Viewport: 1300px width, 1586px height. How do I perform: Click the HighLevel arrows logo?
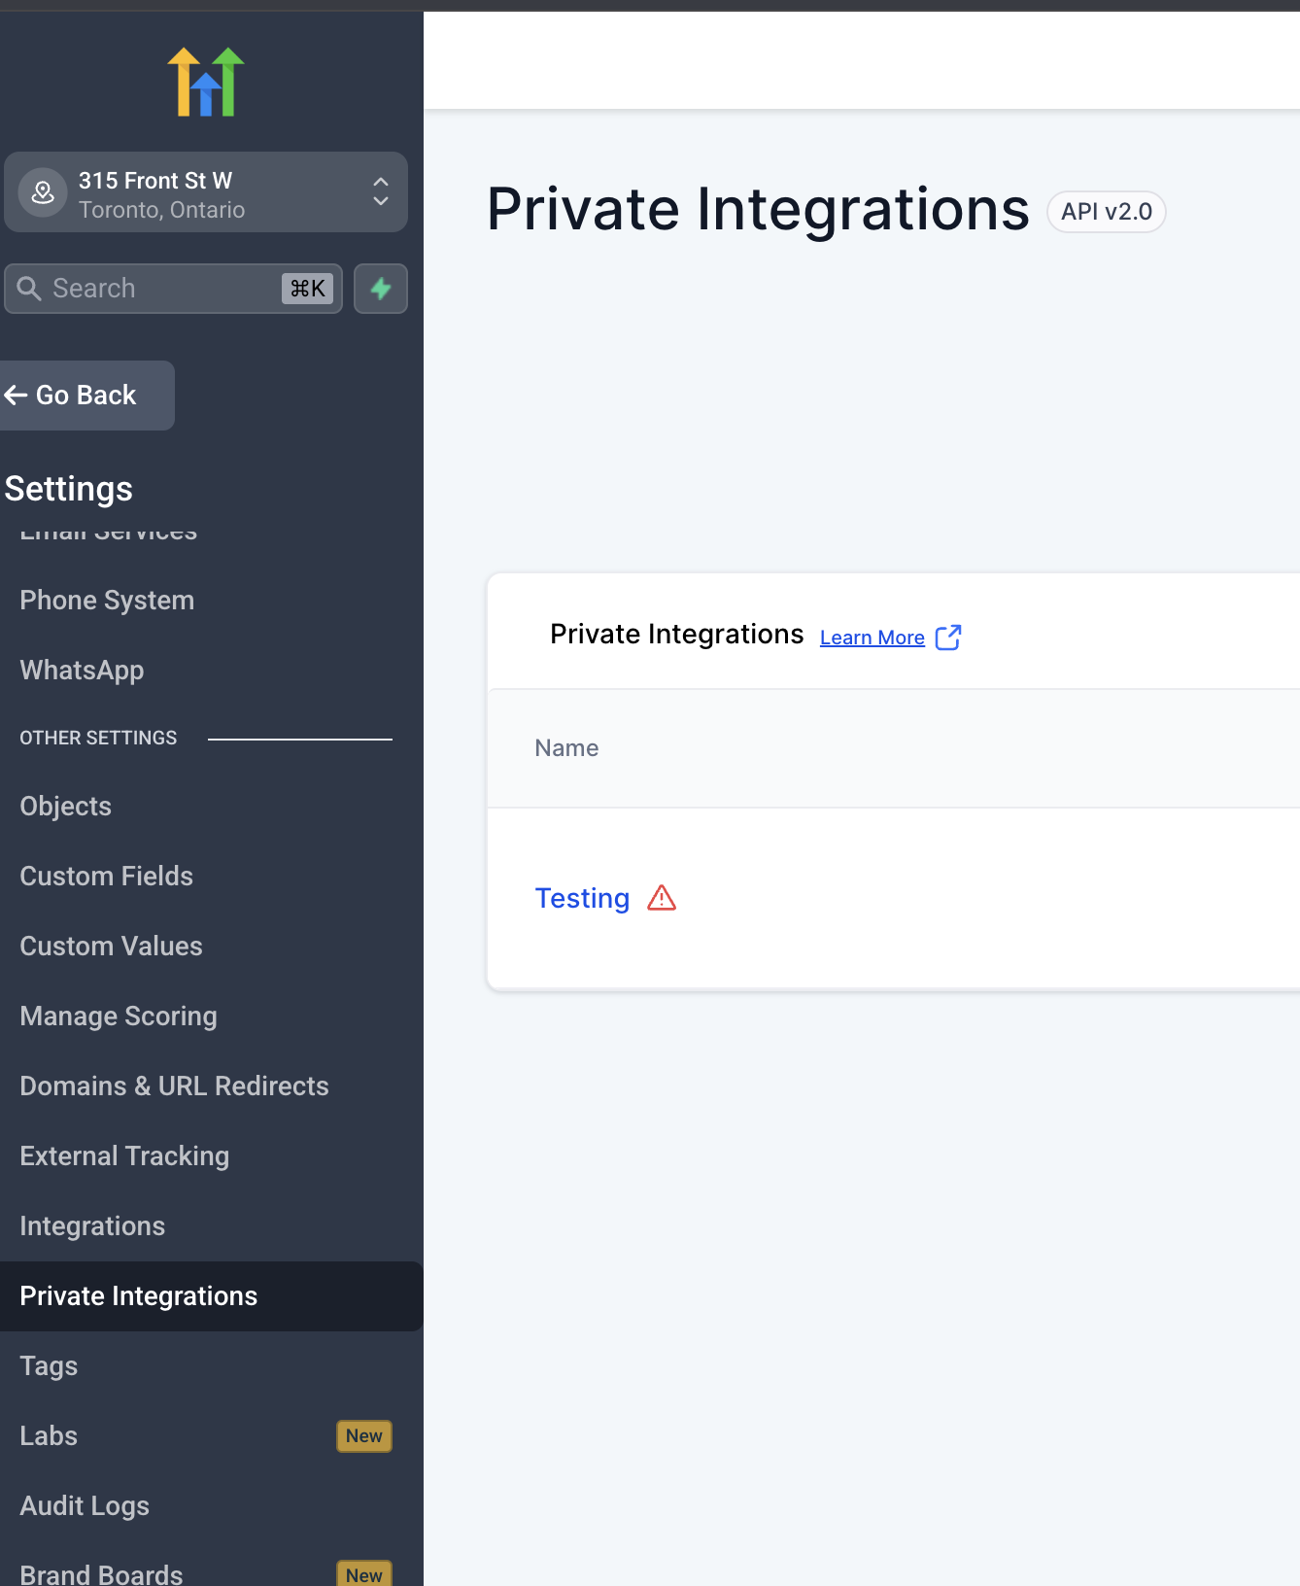pyautogui.click(x=205, y=83)
